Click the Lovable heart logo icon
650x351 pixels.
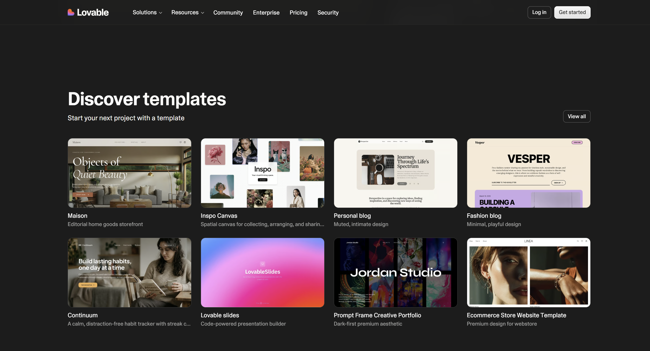[71, 12]
